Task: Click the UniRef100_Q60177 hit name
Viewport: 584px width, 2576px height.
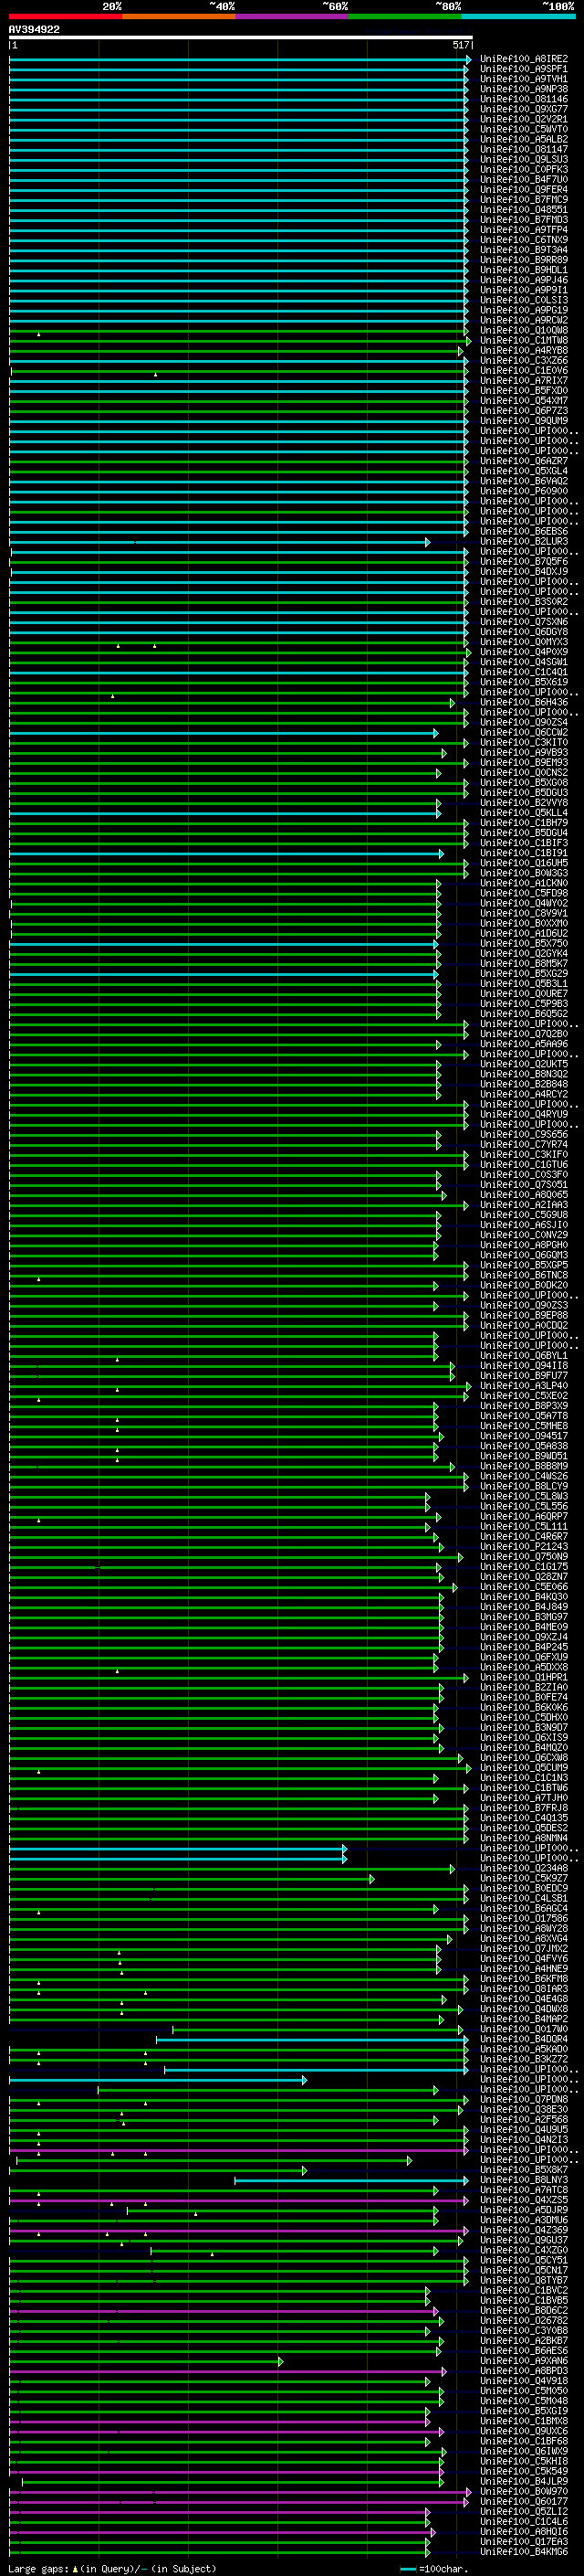Action: (x=524, y=2500)
